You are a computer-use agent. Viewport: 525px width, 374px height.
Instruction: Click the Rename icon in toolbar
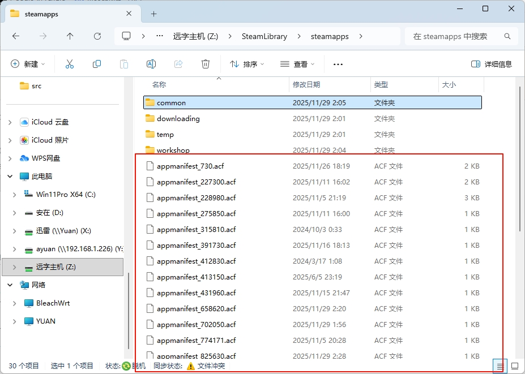(x=151, y=64)
